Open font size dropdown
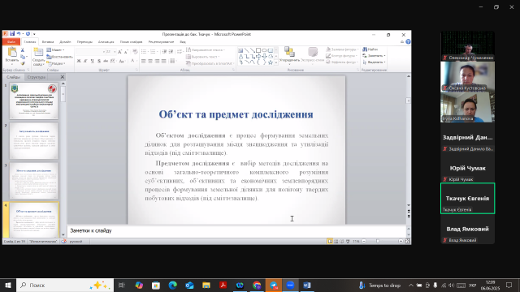The height and width of the screenshot is (292, 520). point(115,52)
